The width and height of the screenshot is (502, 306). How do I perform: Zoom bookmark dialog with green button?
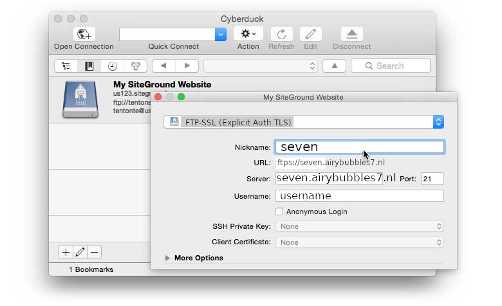tap(181, 97)
